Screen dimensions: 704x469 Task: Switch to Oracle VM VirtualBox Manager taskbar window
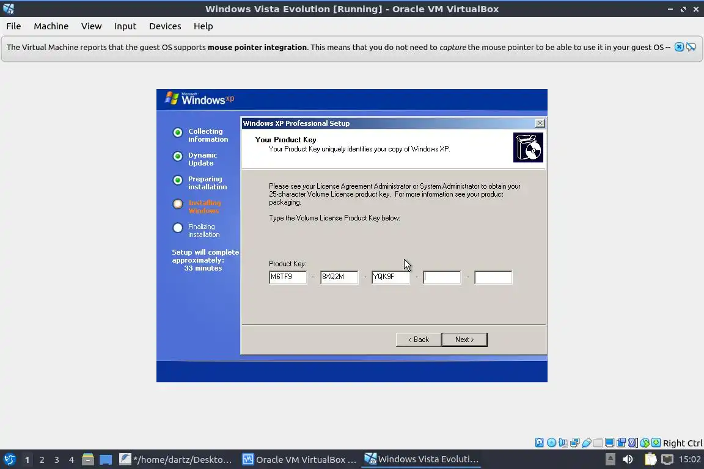[x=299, y=460]
